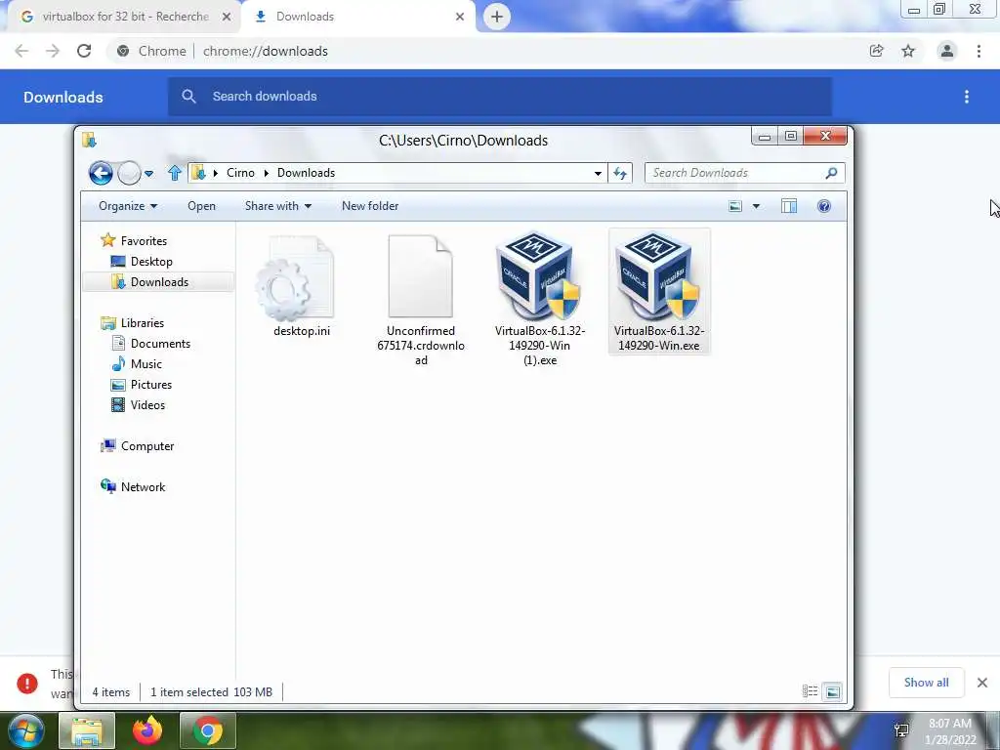Select Downloads in the sidebar
Screen dimensions: 1000x750
[x=158, y=282]
